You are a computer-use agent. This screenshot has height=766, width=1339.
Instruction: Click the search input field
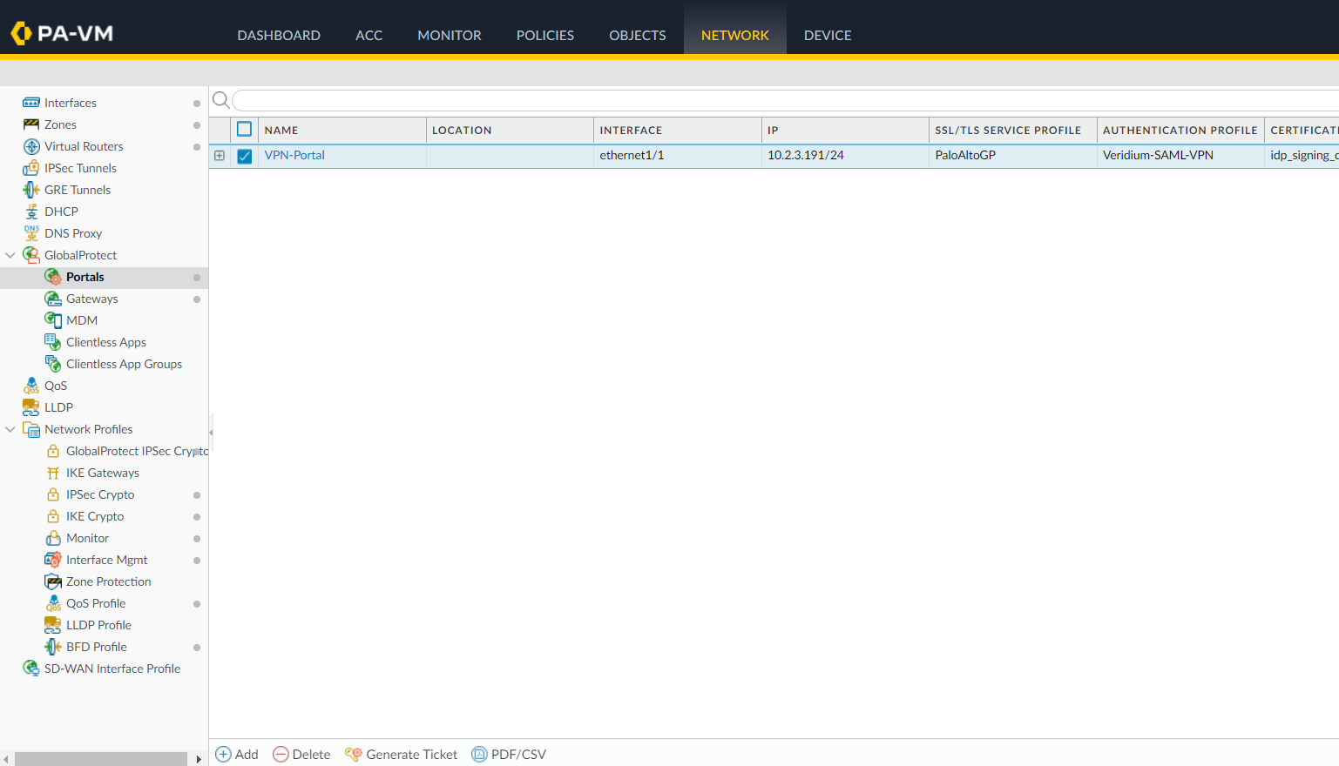click(784, 100)
